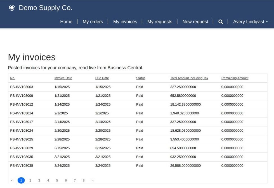This screenshot has width=274, height=188.
Task: Click invoice number PS-INV103038
Action: coord(22,165)
